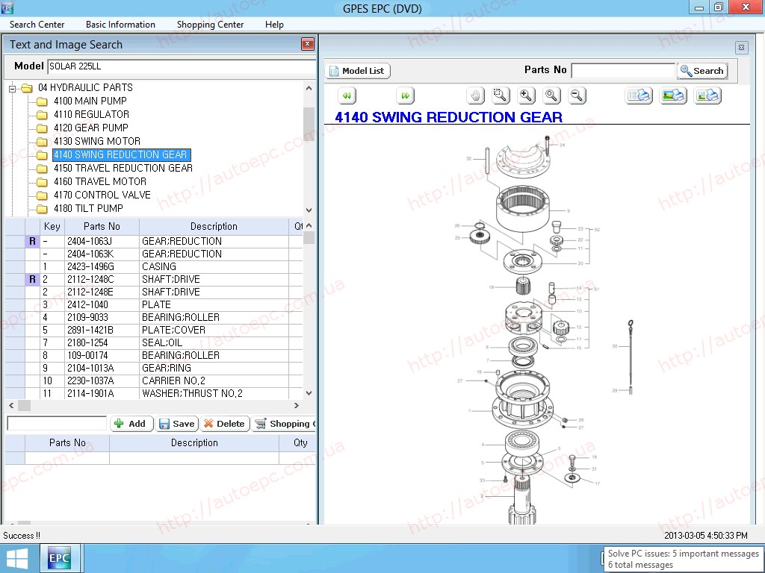The width and height of the screenshot is (765, 573).
Task: Select the zoom-to-area magnifier tool
Action: 501,95
